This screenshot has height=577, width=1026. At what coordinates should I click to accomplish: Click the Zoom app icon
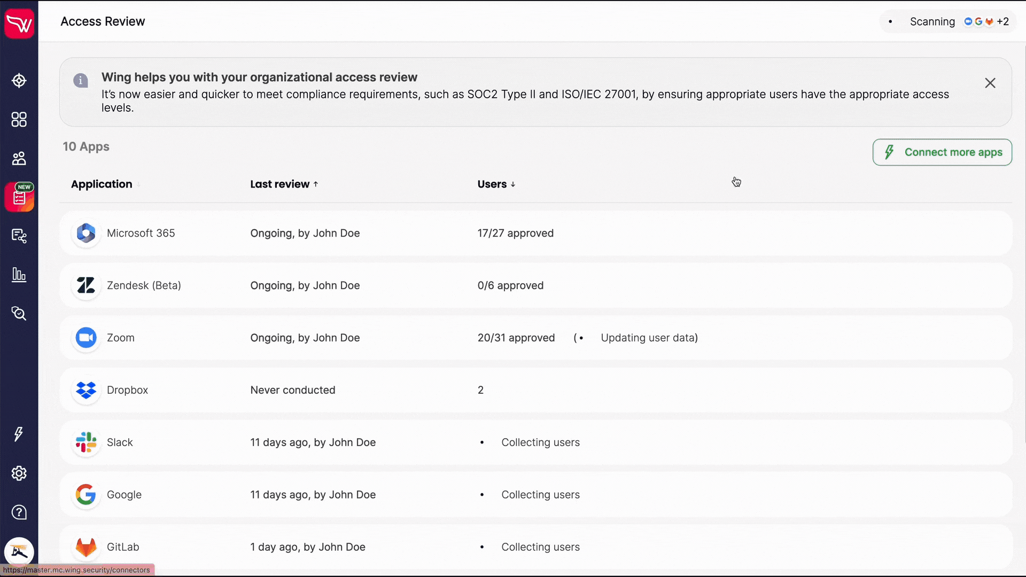tap(85, 338)
